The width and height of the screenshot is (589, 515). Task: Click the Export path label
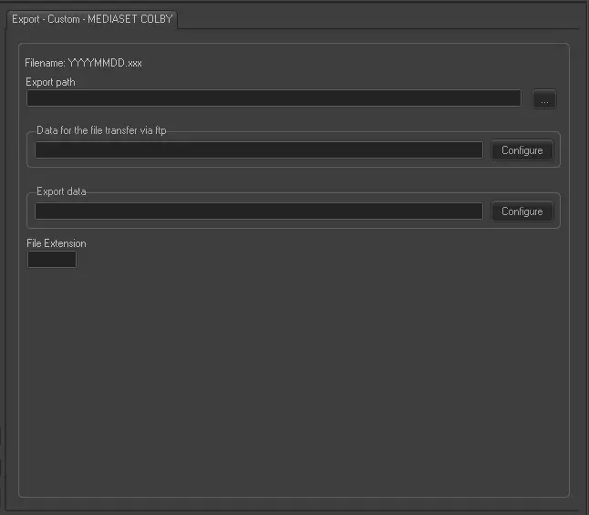(x=51, y=82)
